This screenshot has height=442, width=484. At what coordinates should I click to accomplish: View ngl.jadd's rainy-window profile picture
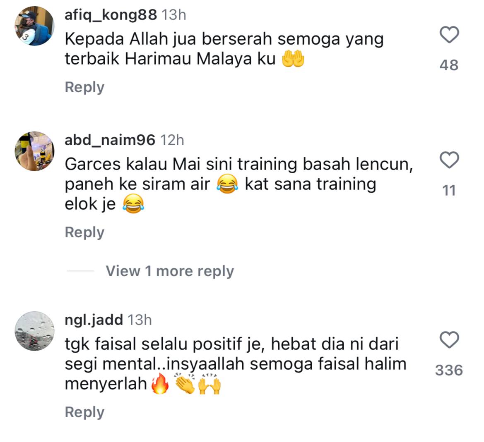tap(35, 331)
